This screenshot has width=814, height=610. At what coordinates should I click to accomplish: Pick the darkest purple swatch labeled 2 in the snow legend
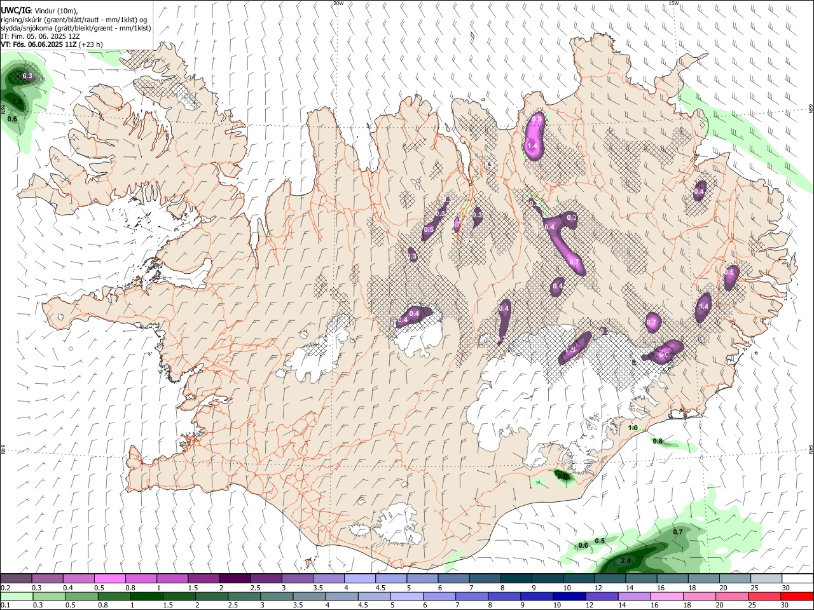coord(235,578)
